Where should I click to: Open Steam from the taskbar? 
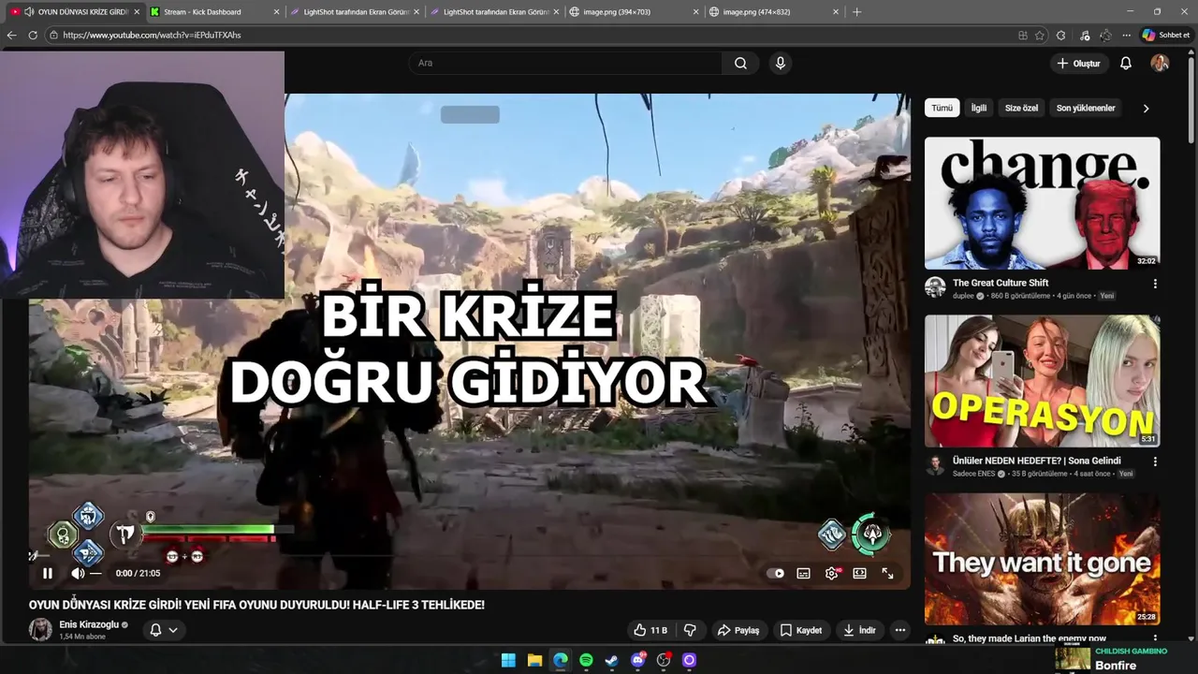[612, 660]
